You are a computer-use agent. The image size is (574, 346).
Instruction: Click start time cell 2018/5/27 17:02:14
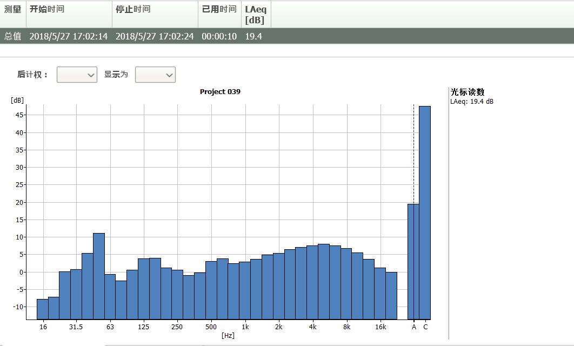tap(68, 36)
